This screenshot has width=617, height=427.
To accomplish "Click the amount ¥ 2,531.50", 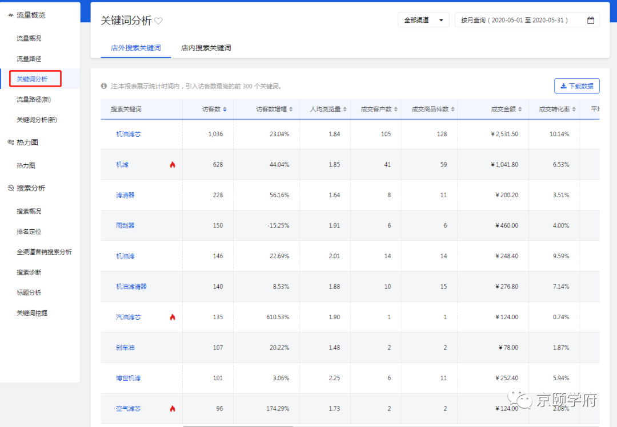I will (x=504, y=134).
